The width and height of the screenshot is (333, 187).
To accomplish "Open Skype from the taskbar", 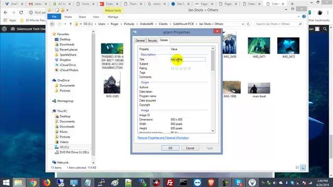I will tap(238, 182).
